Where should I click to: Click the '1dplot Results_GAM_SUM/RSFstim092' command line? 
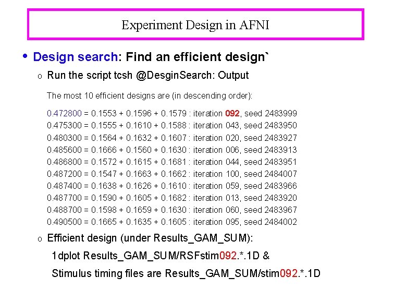pos(161,256)
